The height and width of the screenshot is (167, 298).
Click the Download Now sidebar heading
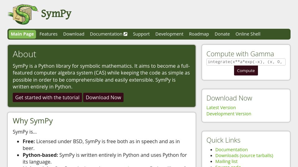(x=229, y=98)
